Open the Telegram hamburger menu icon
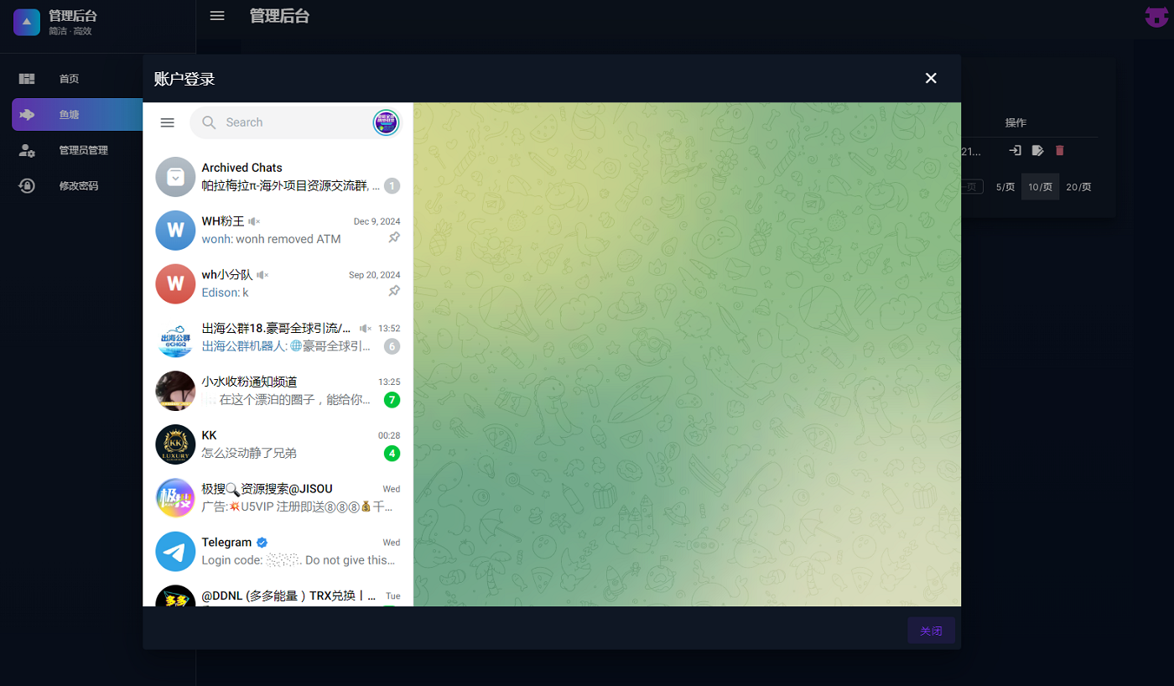The width and height of the screenshot is (1174, 686). click(167, 122)
